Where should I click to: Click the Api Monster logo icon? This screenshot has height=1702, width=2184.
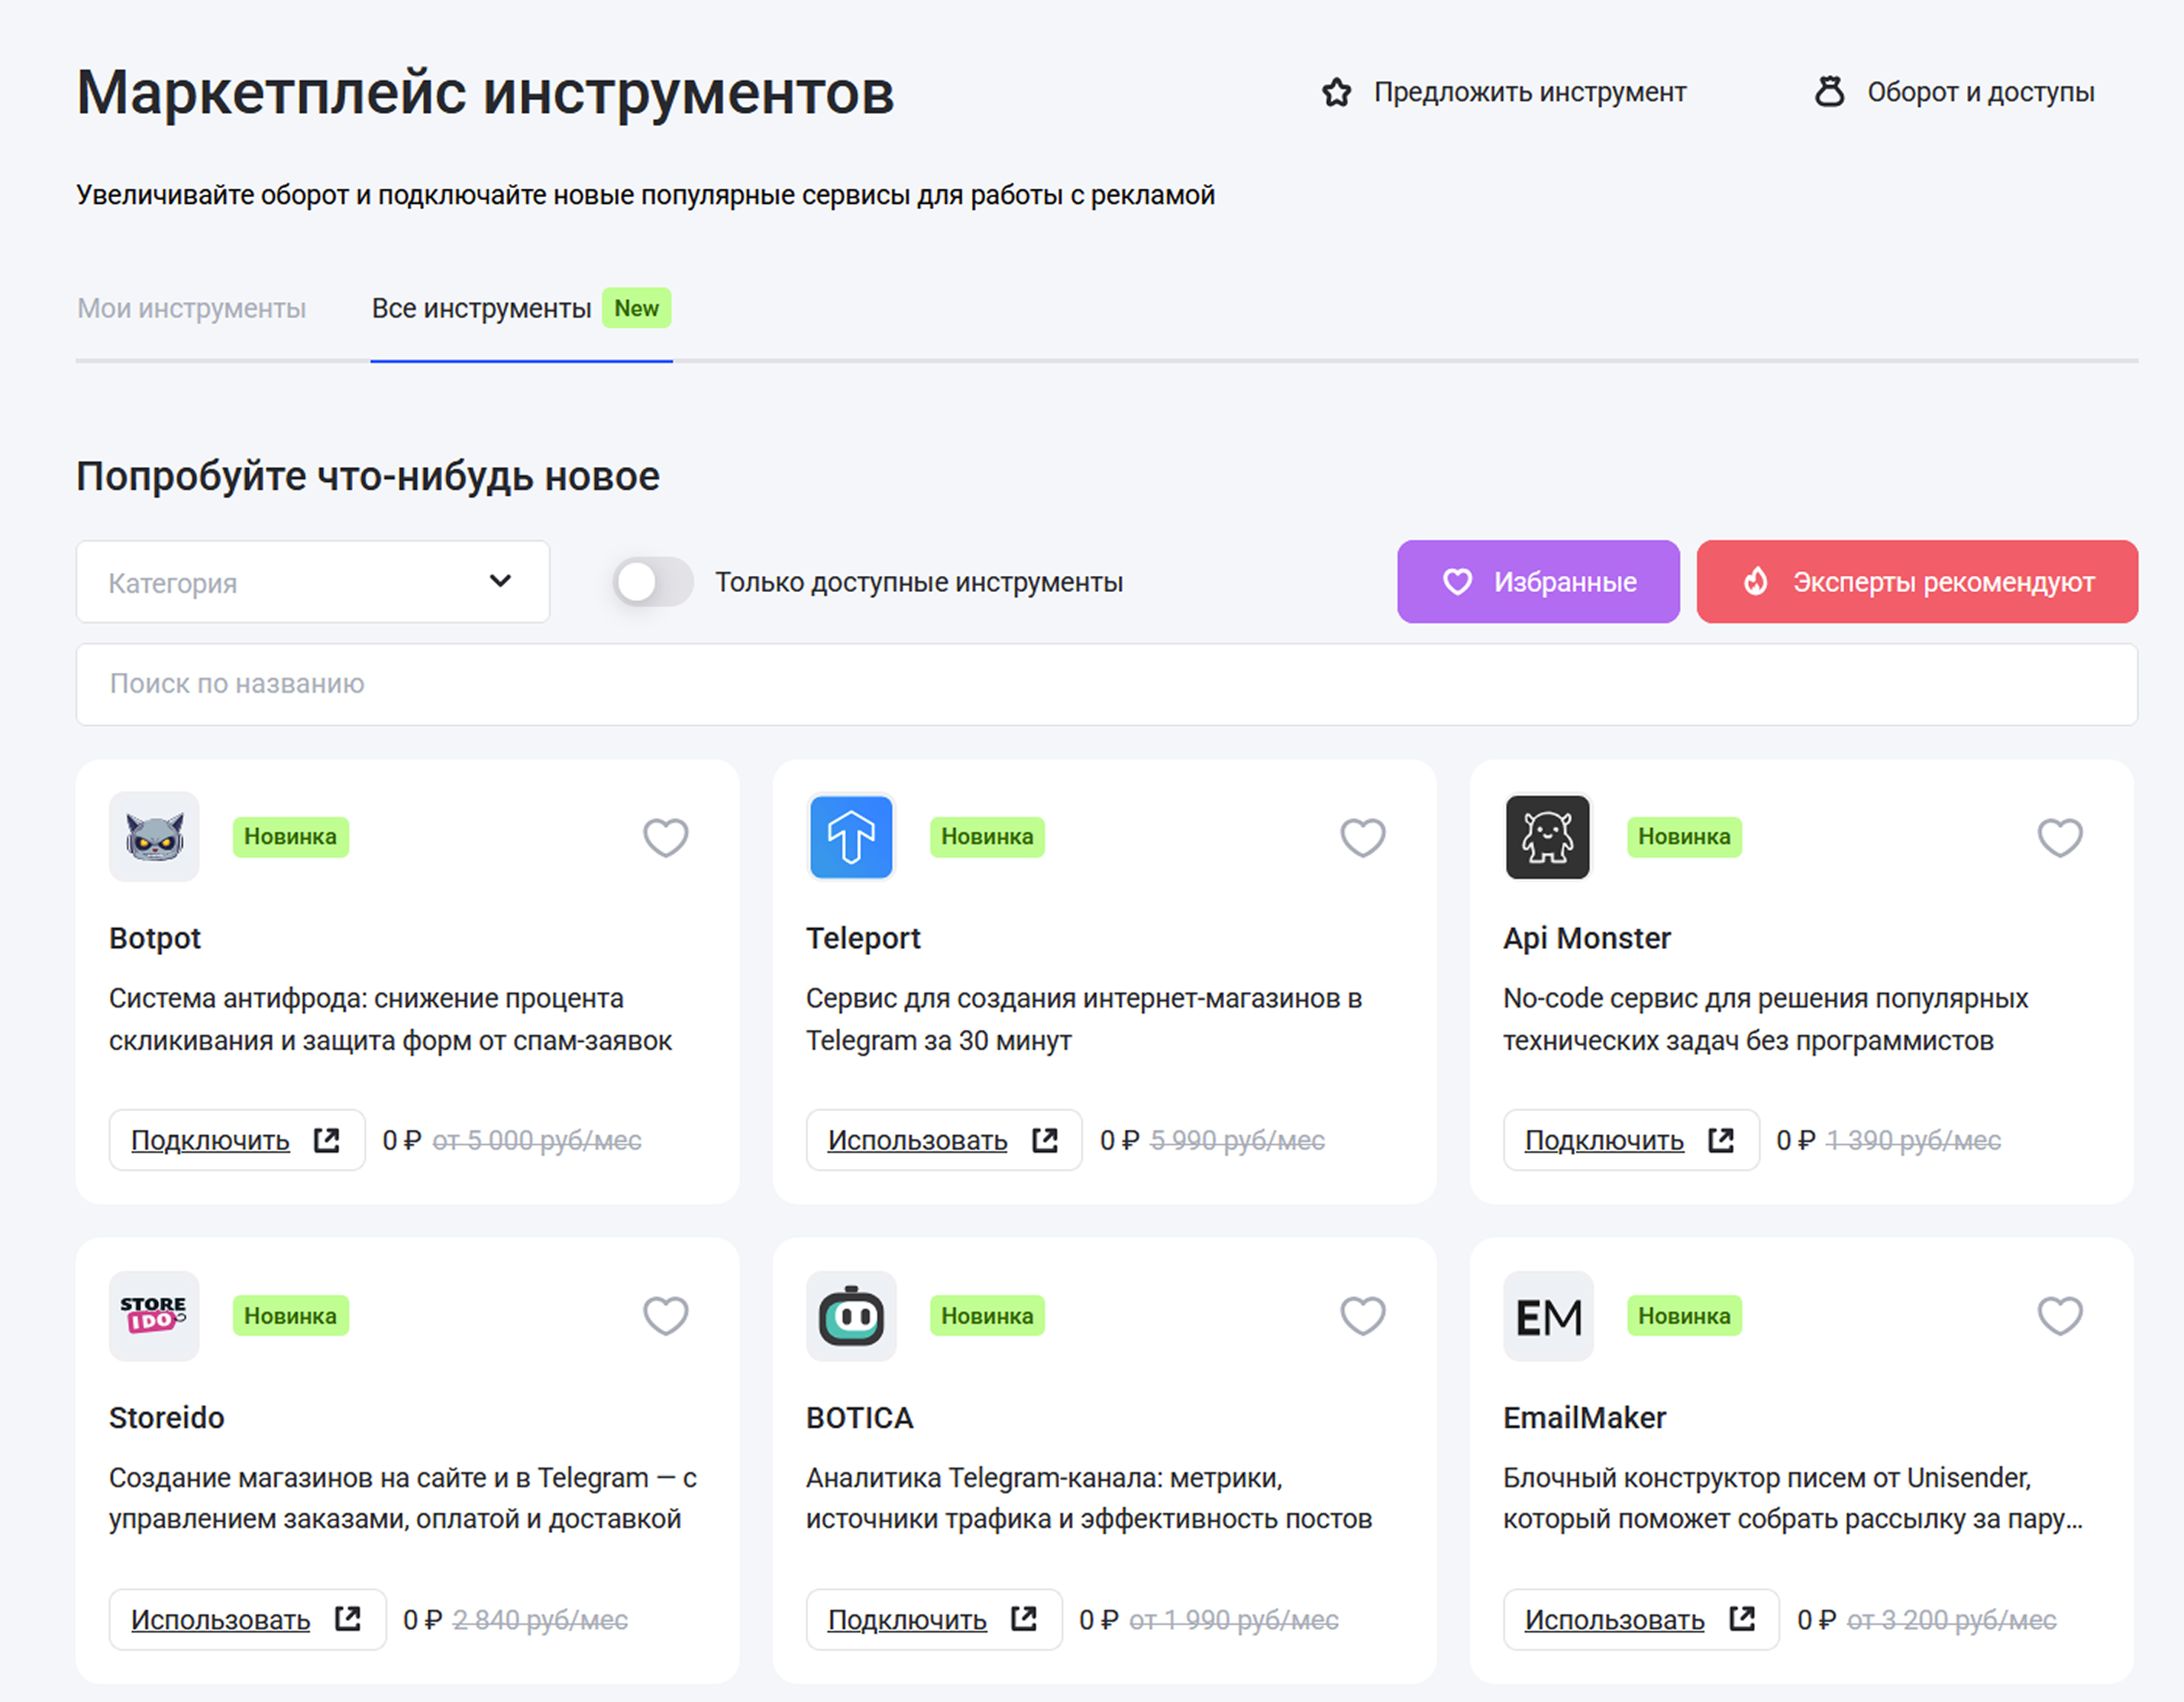(1547, 836)
